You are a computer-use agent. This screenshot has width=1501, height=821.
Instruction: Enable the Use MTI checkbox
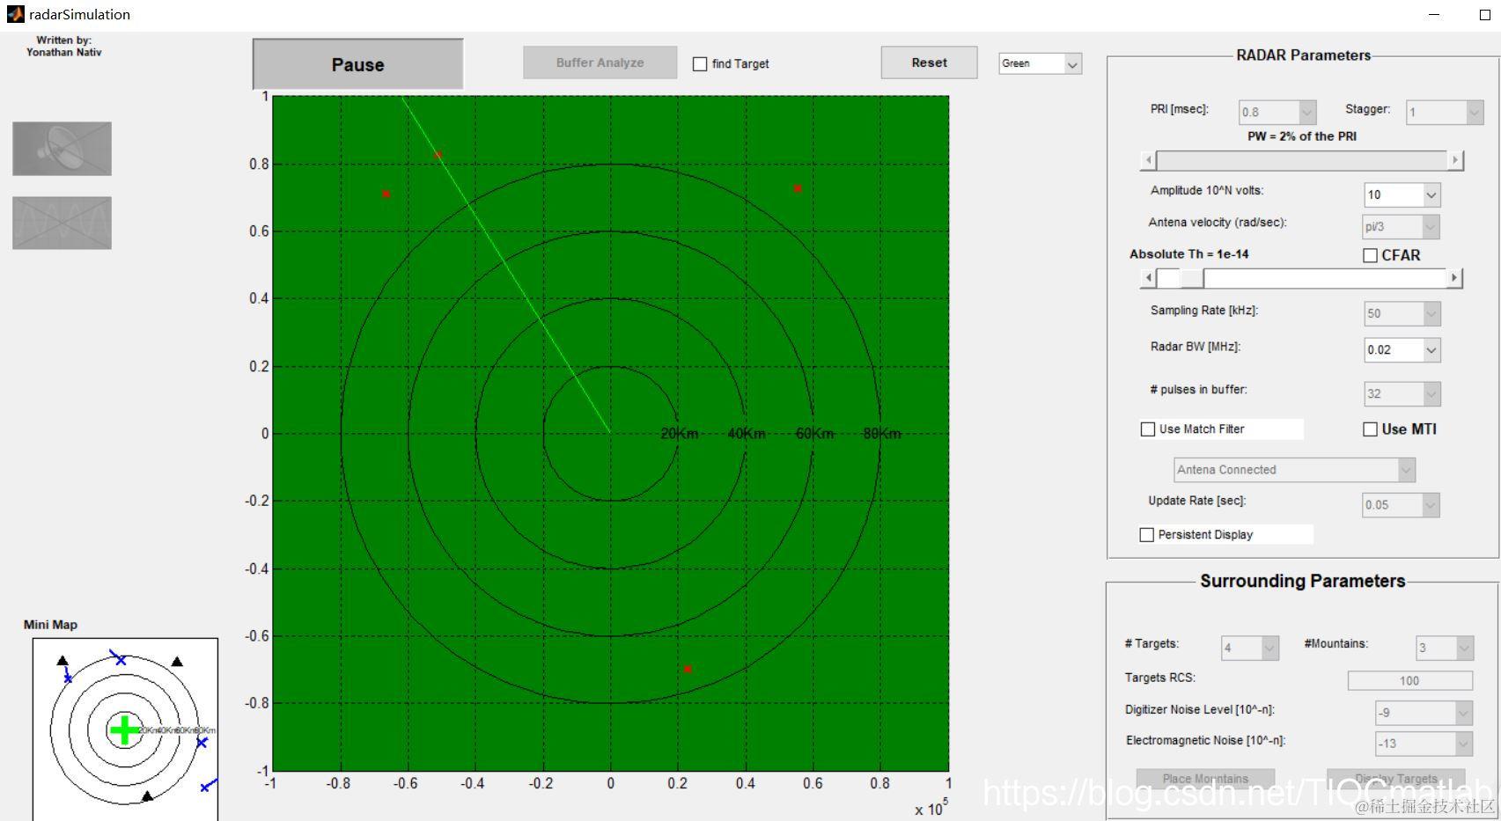pyautogui.click(x=1370, y=429)
